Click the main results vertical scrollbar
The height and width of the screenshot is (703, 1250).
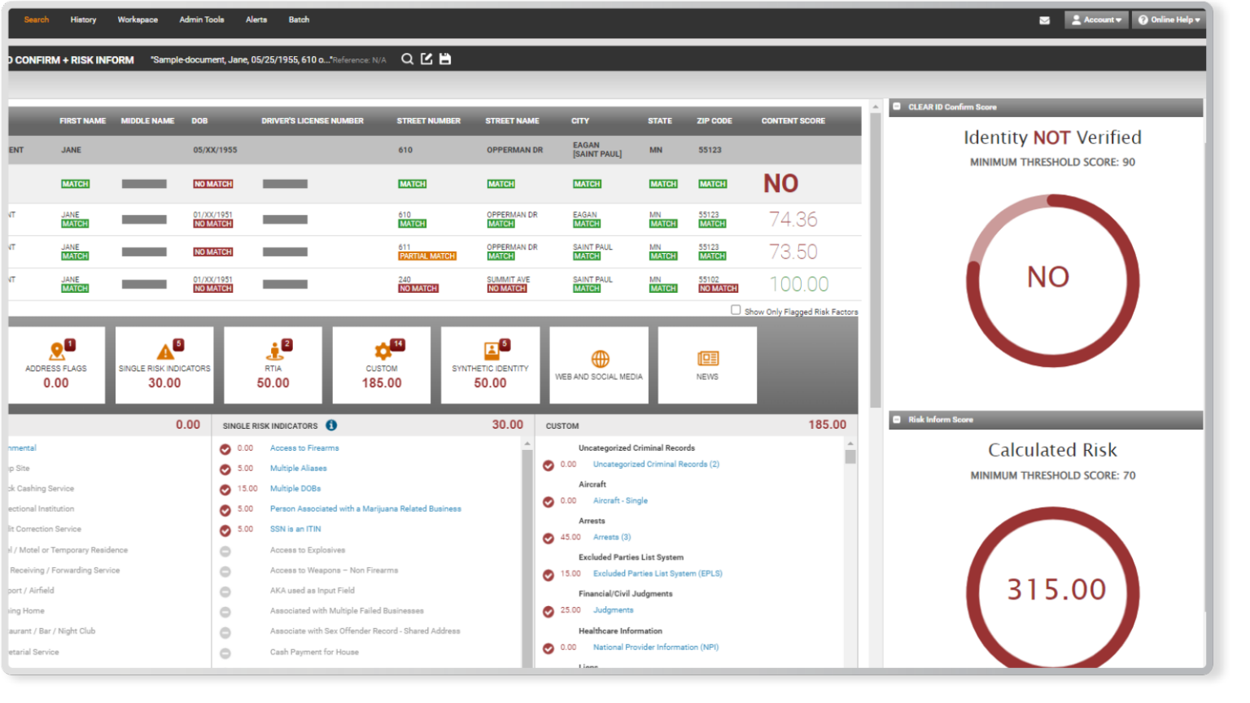click(x=876, y=260)
